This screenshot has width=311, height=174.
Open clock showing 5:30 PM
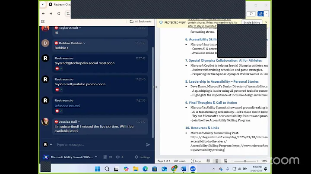click(256, 169)
